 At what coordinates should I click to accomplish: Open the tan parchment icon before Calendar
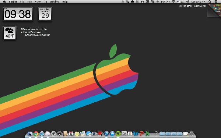[x=65, y=133]
